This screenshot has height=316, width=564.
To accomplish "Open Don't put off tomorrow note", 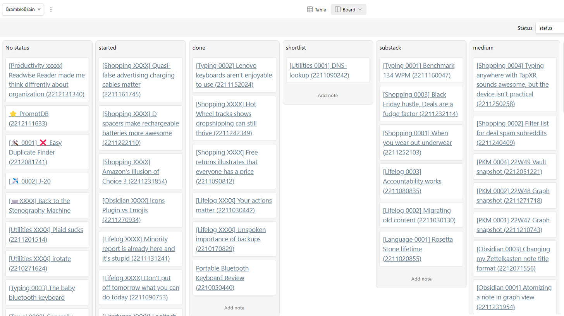I will pos(141,288).
